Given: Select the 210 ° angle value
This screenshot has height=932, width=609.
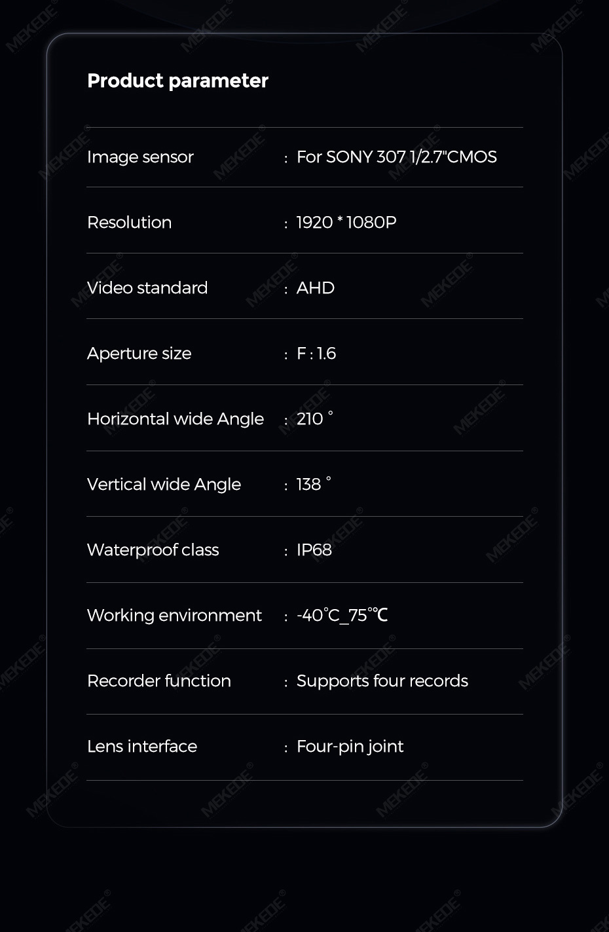Looking at the screenshot, I should 314,419.
